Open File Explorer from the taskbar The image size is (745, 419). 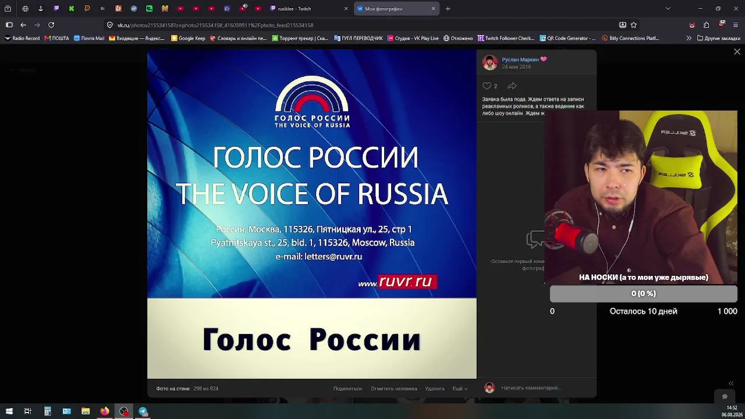86,411
